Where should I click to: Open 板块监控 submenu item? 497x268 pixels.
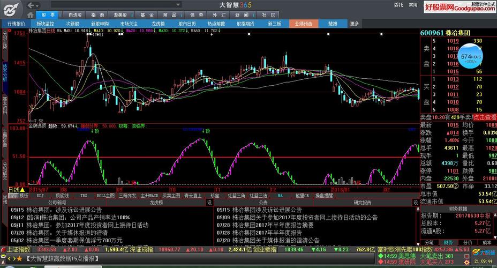46,24
